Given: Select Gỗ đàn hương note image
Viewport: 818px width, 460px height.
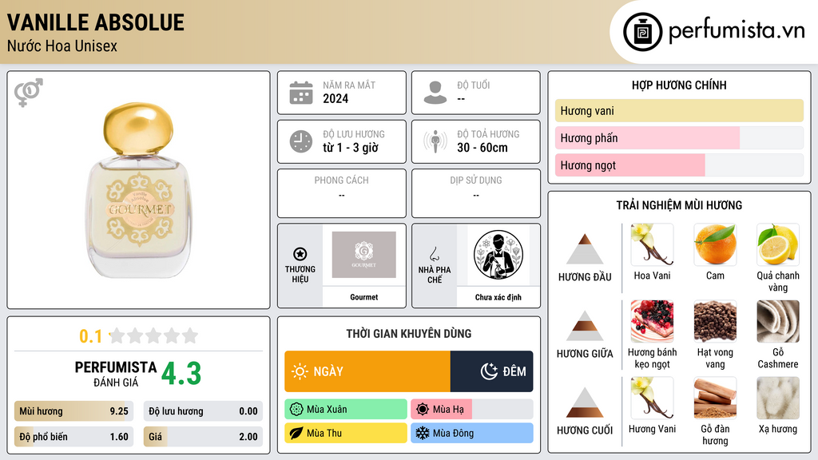Looking at the screenshot, I should coord(715,398).
